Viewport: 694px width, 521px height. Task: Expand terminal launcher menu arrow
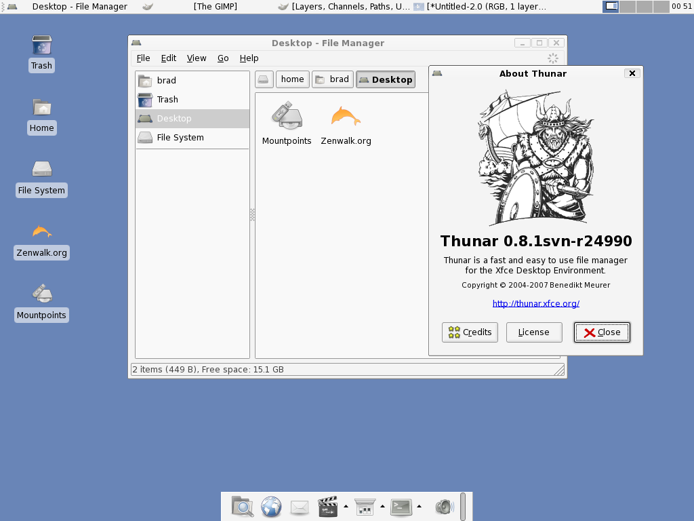tap(419, 506)
